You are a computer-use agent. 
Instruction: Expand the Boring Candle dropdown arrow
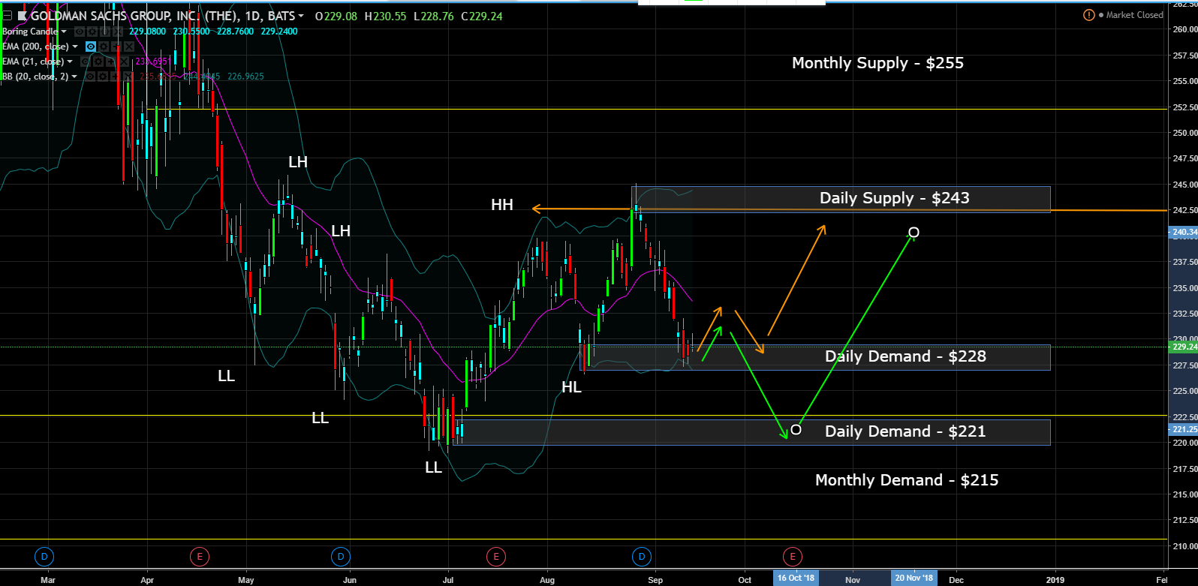click(x=64, y=32)
